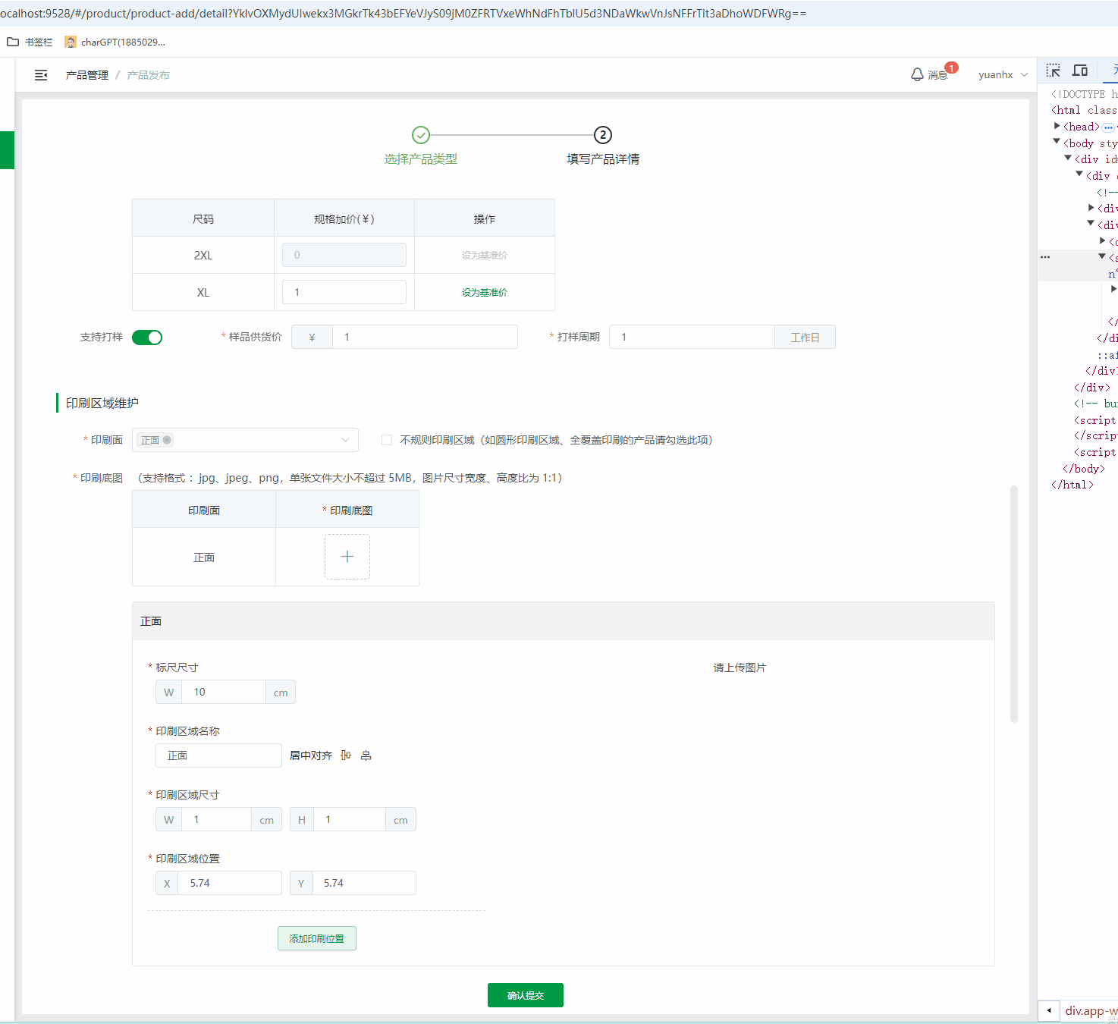The height and width of the screenshot is (1024, 1118).
Task: Click the step 2 circle icon
Action: pos(603,135)
